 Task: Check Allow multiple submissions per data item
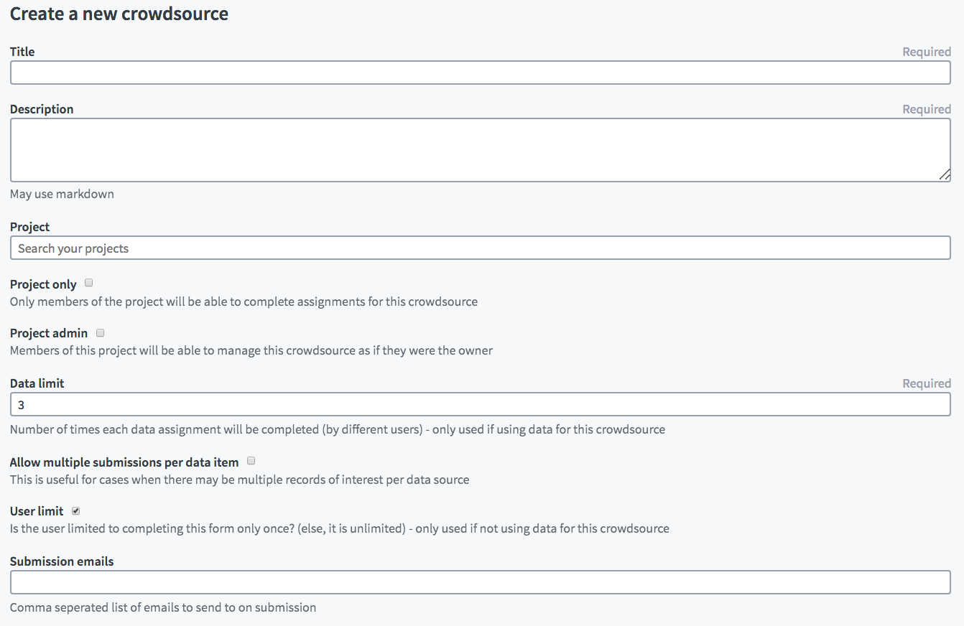click(x=251, y=461)
